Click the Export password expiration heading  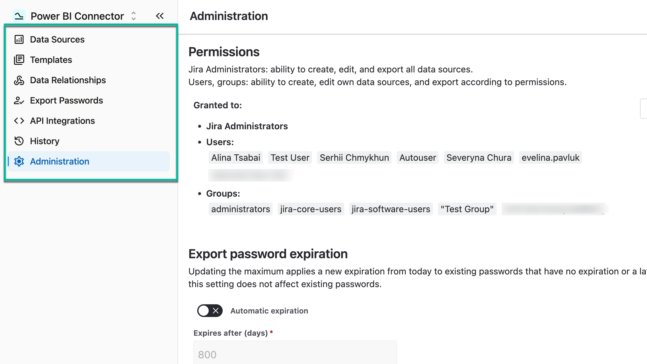[268, 254]
